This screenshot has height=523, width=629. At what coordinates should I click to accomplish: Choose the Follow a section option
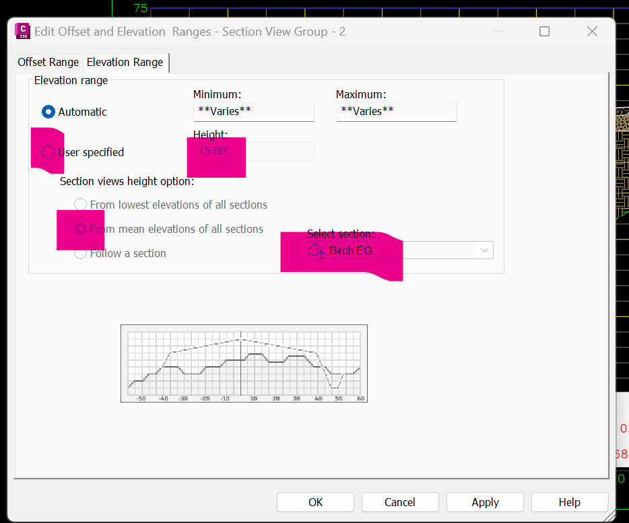tap(80, 254)
